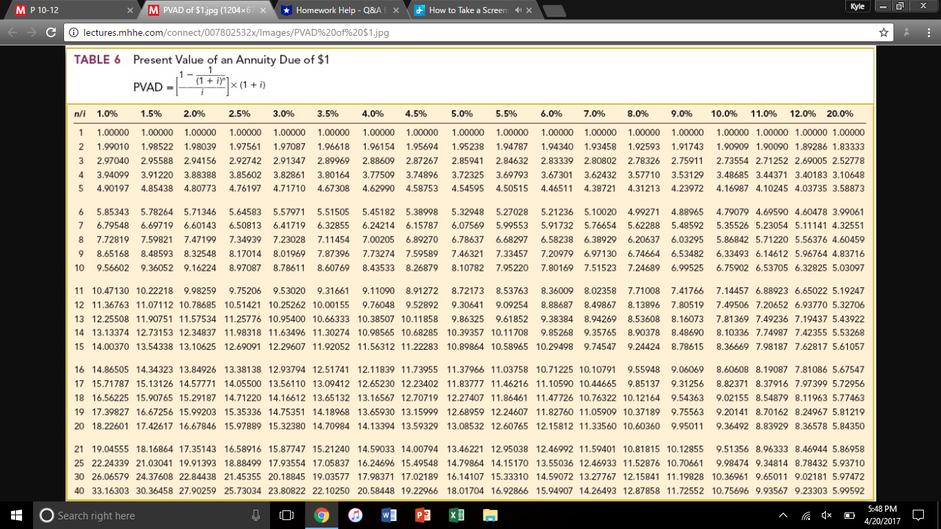Click the value 26.06579
The height and width of the screenshot is (529, 941).
click(110, 477)
